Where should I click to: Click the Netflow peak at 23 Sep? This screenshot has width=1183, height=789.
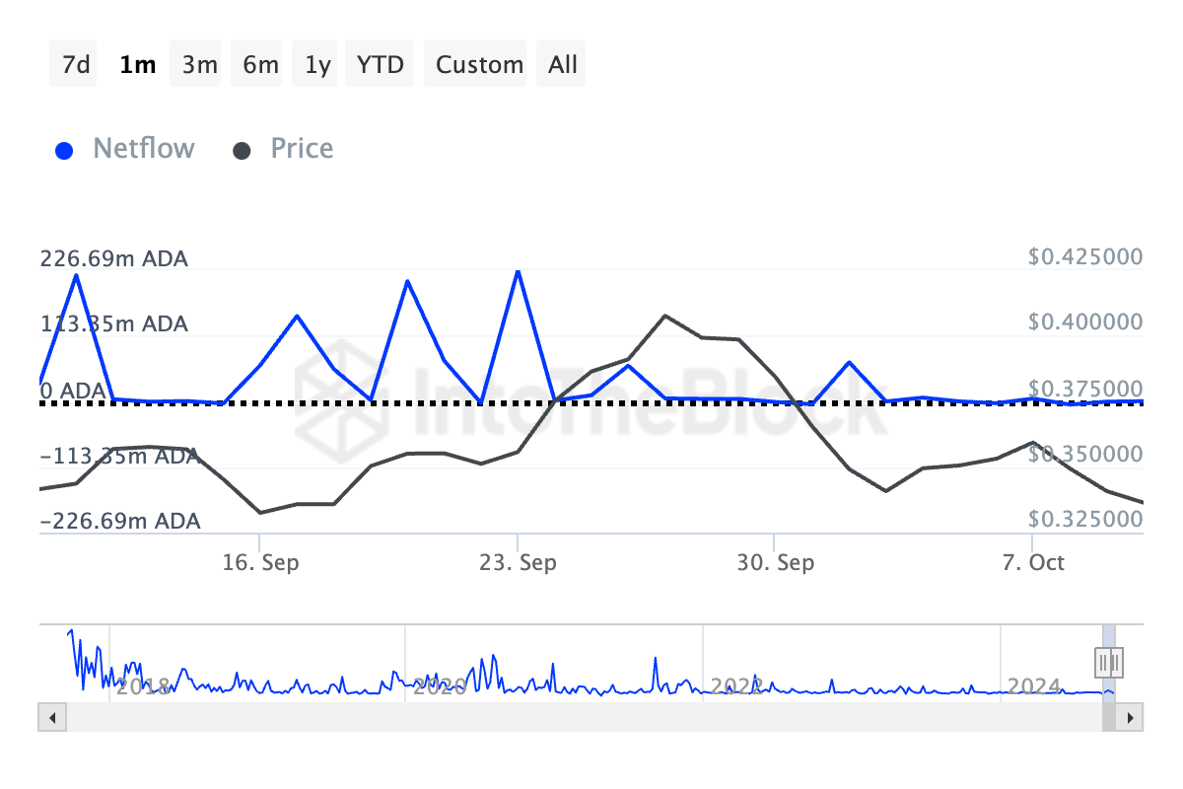(518, 270)
